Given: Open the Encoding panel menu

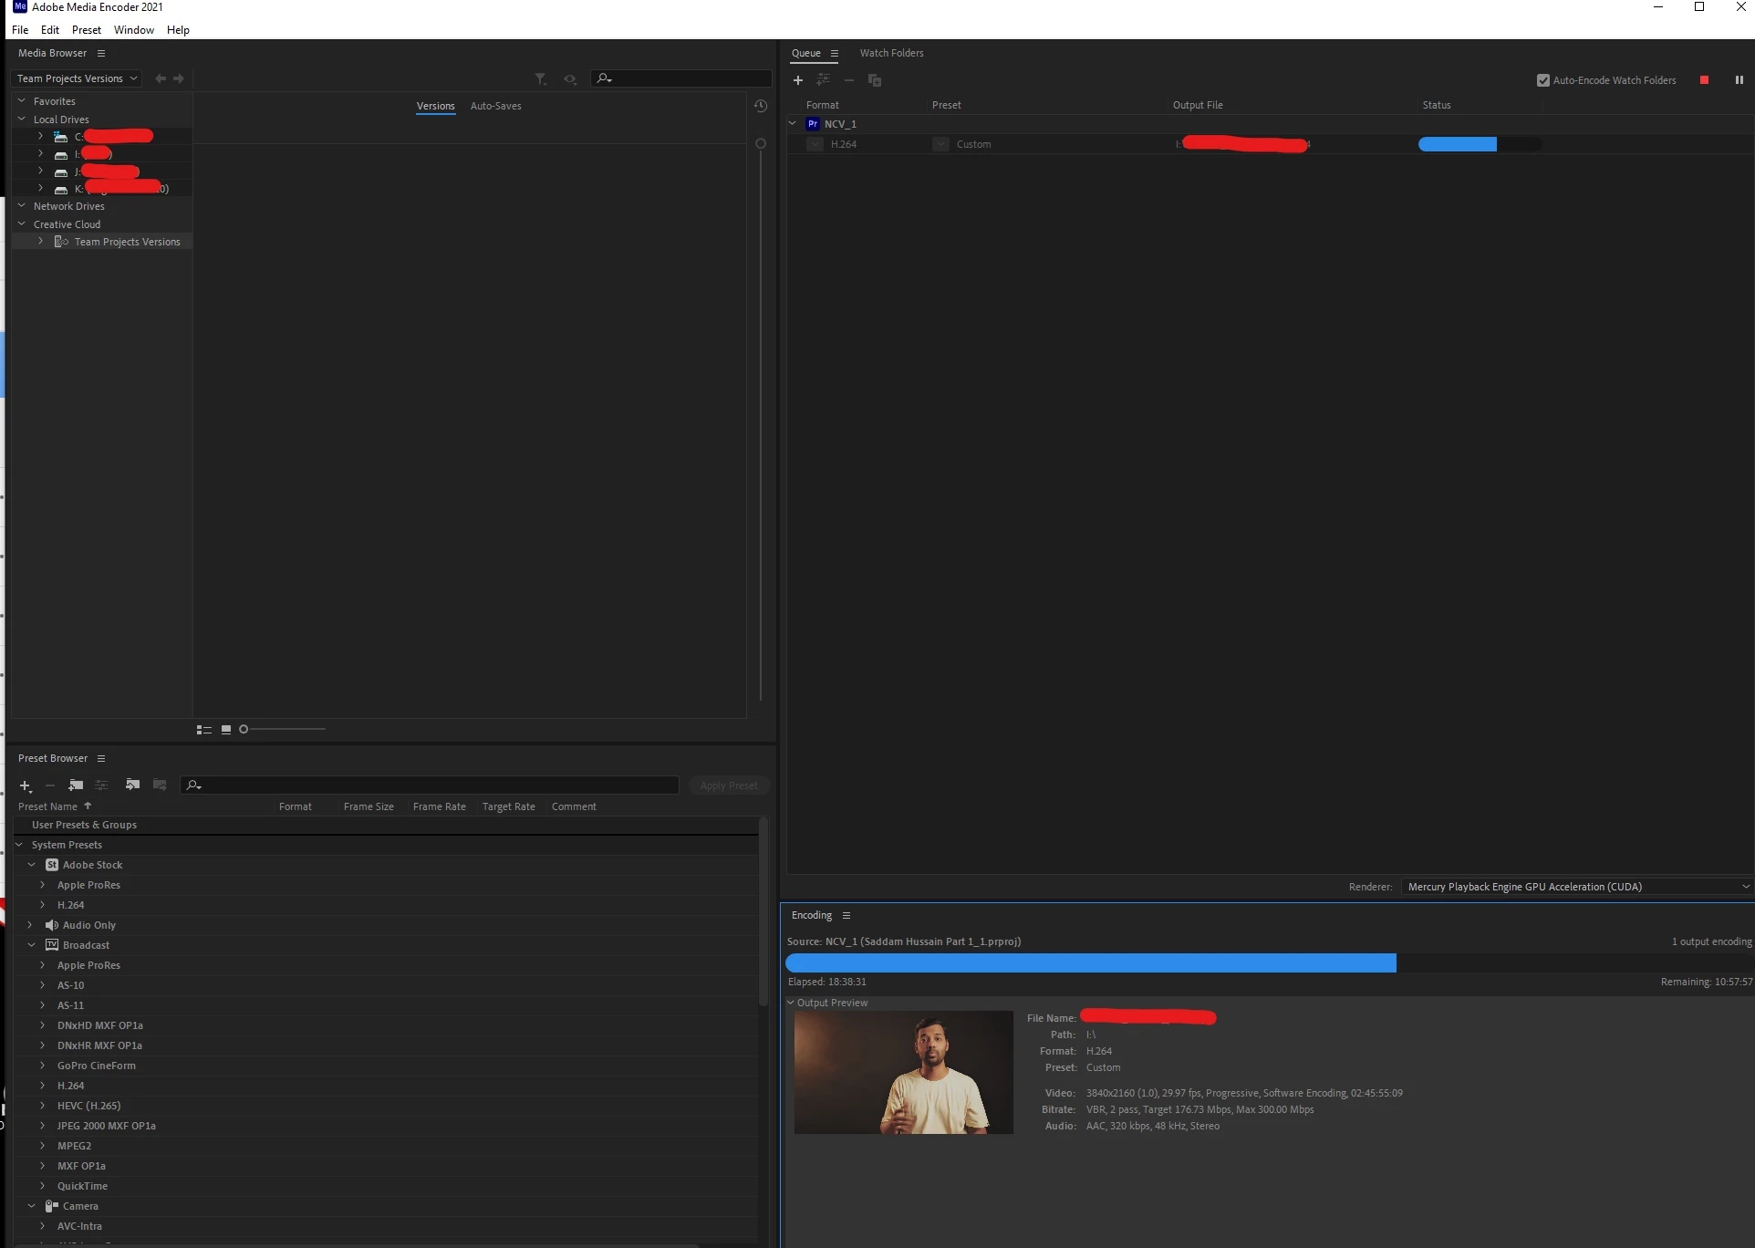Looking at the screenshot, I should 846,915.
